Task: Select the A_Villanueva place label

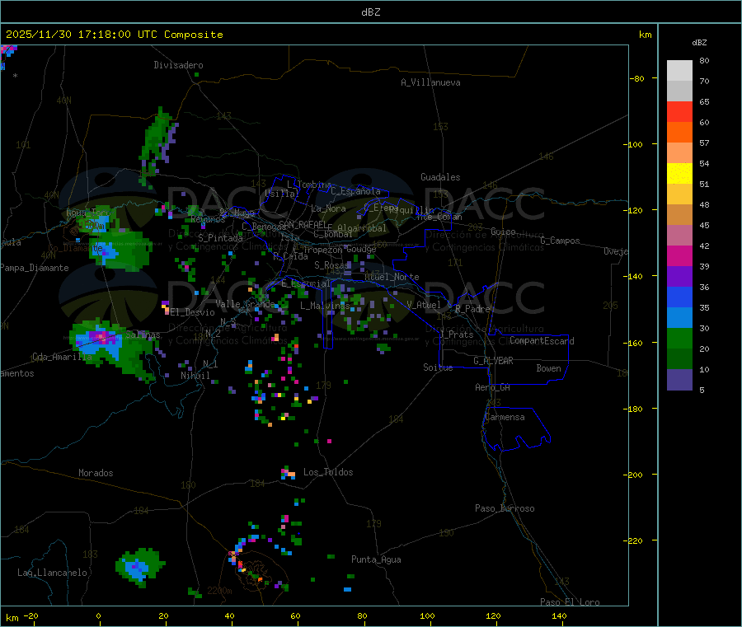Action: pos(430,82)
